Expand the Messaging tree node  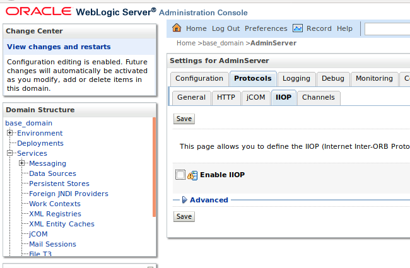pyautogui.click(x=22, y=163)
